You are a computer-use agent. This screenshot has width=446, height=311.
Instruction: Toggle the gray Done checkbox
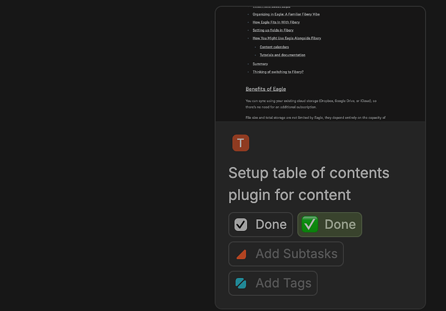240,224
